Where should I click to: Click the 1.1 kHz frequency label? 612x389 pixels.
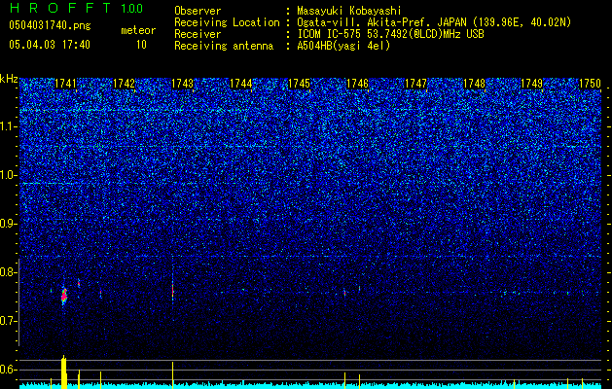click(9, 126)
